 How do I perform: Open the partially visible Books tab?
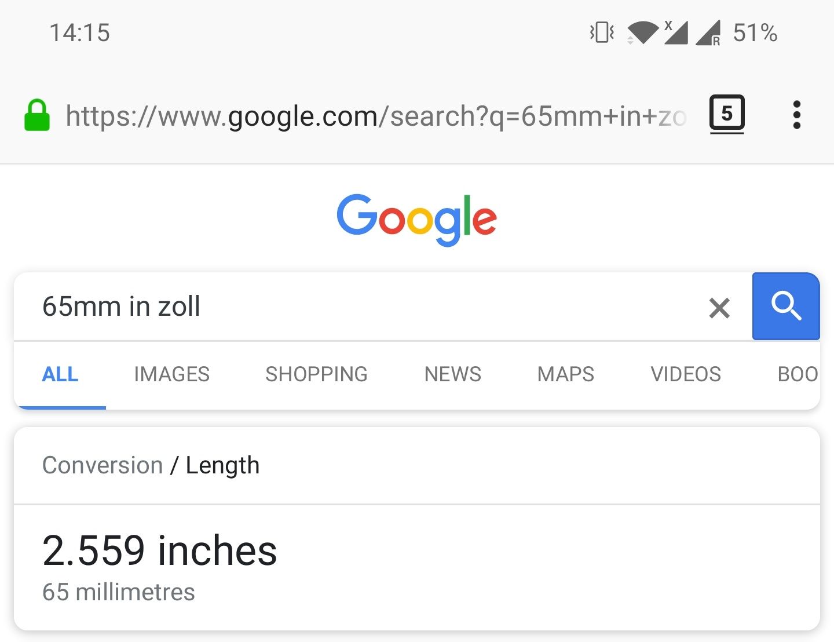tap(798, 374)
